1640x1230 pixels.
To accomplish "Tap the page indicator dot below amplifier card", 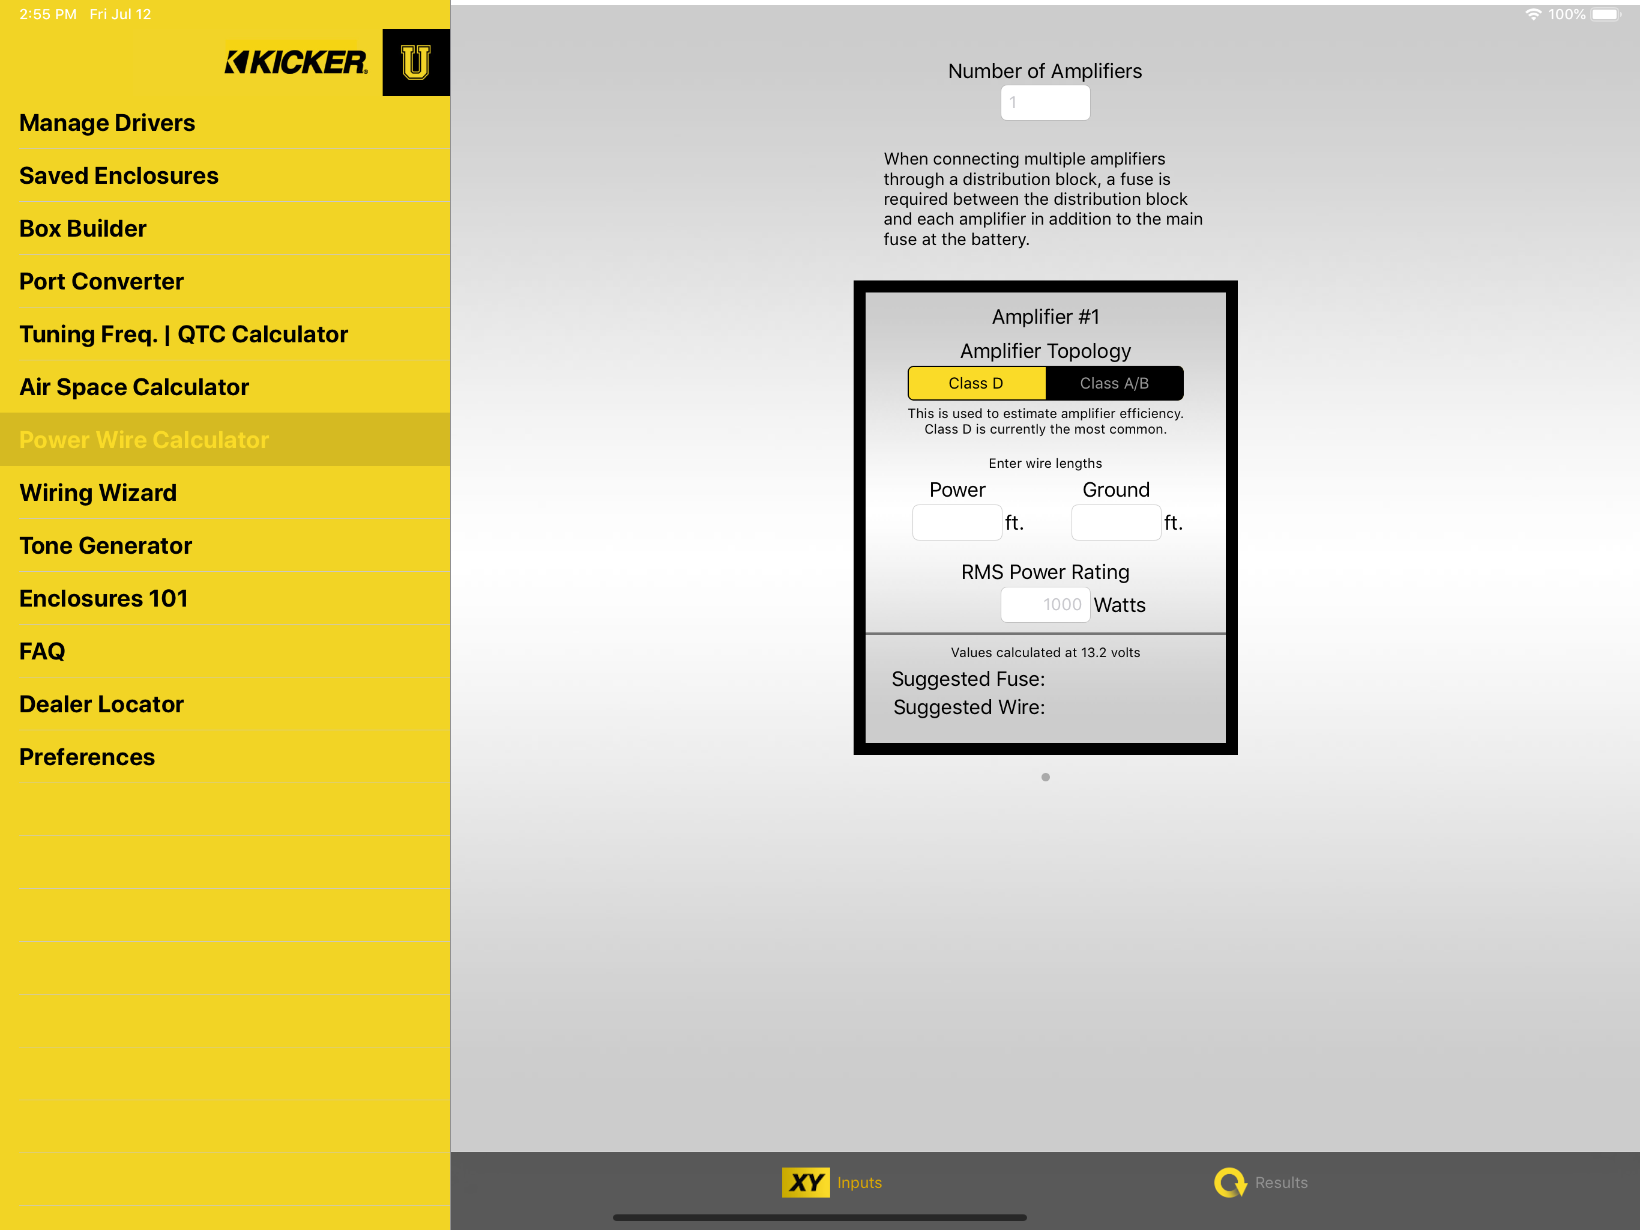I will click(1045, 777).
